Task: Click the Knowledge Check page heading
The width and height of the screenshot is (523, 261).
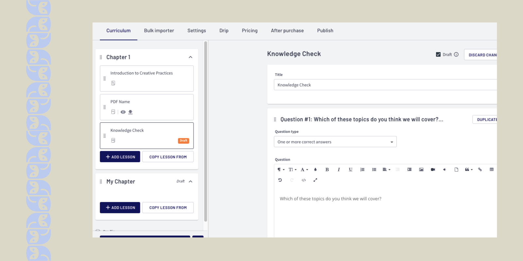Action: [x=294, y=54]
